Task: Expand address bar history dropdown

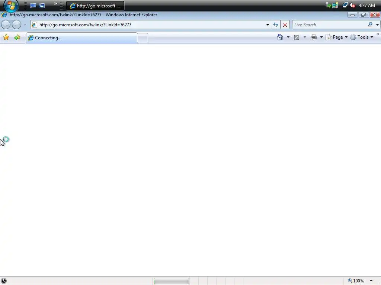Action: (268, 25)
